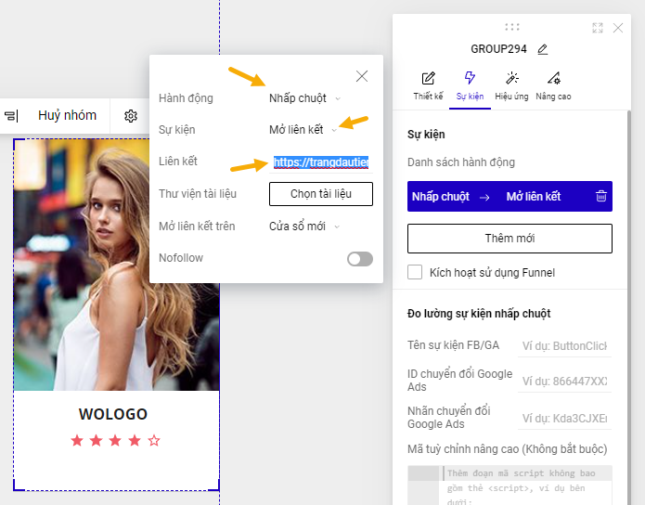Open the Thiết kế design tab
This screenshot has width=645, height=505.
coord(428,85)
